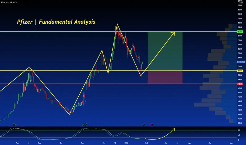Click the magenta upcoming earnings E marker
The width and height of the screenshot is (246, 145).
152,125
